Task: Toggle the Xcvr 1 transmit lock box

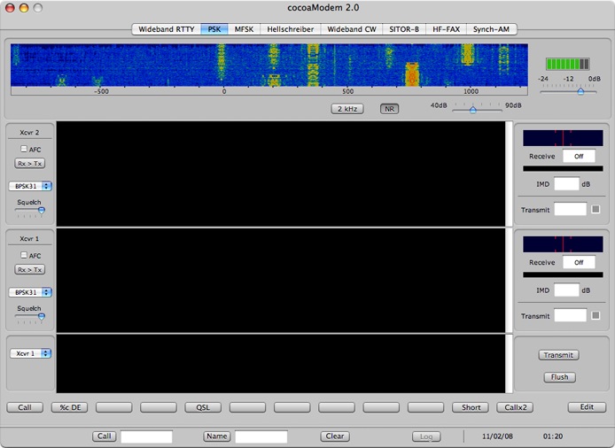Action: click(596, 315)
